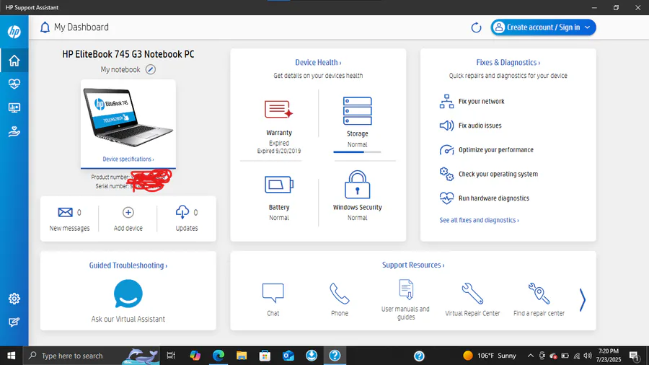
Task: Open the HP logo in sidebar
Action: [x=14, y=32]
